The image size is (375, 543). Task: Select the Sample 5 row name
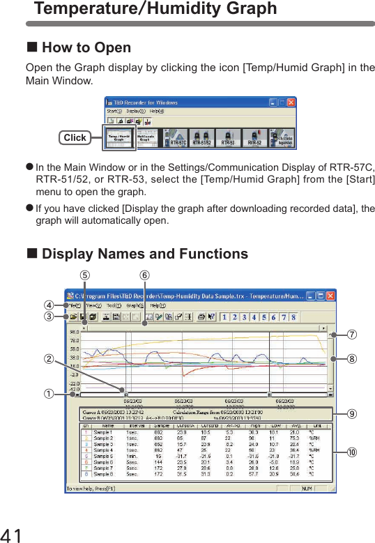pos(103,457)
